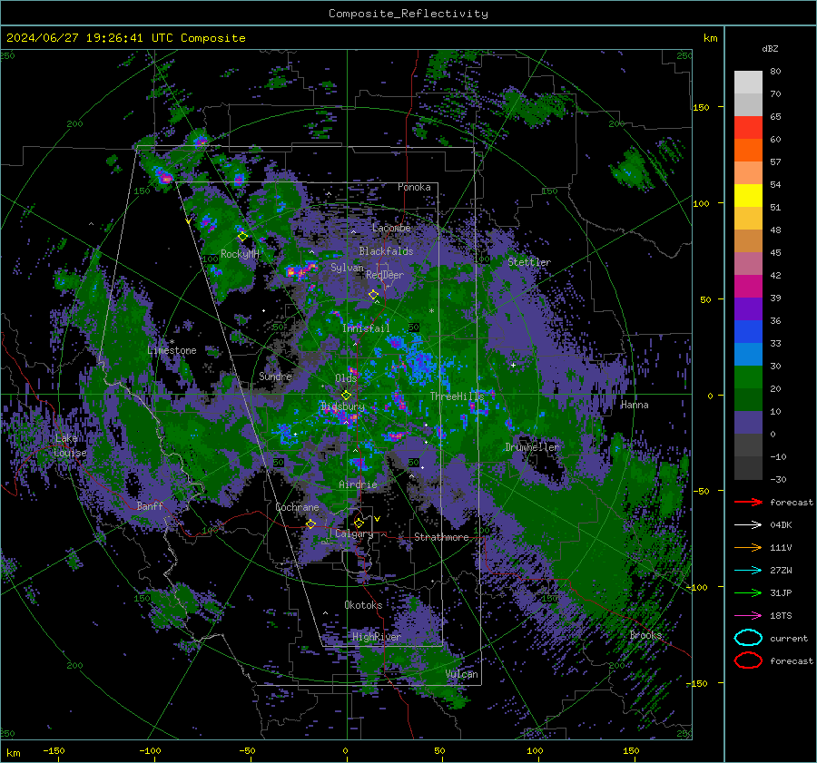Click the Banff label
This screenshot has width=817, height=763.
tap(150, 505)
